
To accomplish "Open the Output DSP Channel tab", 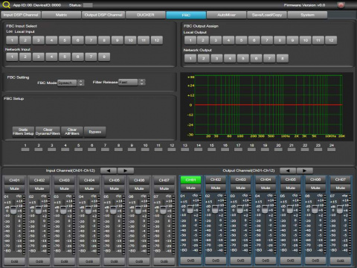I will [x=103, y=15].
